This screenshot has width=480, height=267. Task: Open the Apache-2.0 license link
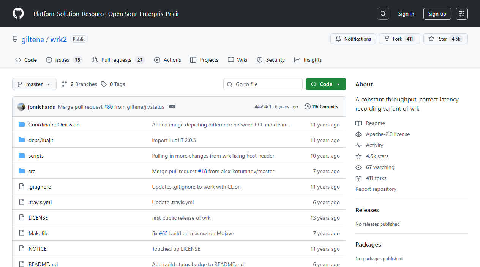click(383, 134)
